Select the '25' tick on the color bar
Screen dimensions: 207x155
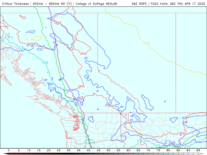click(x=59, y=150)
